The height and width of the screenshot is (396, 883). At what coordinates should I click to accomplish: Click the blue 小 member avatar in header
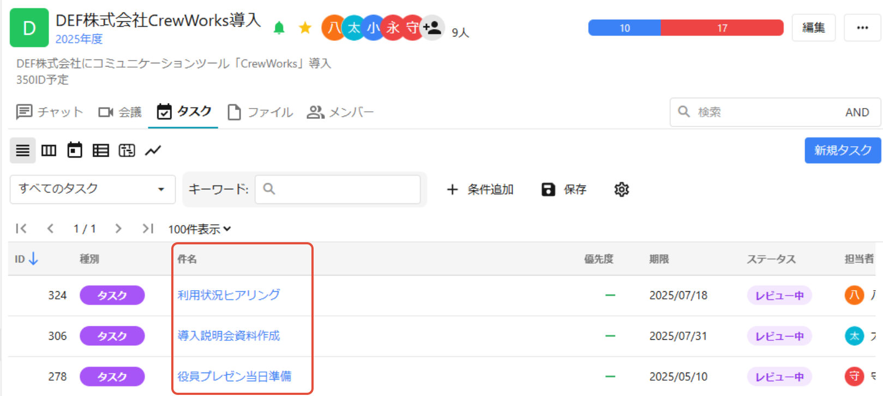(373, 27)
